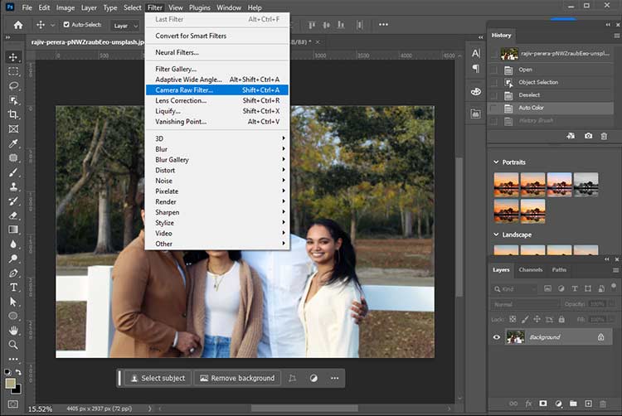Select the History Brush tool
The width and height of the screenshot is (622, 416).
tap(13, 201)
